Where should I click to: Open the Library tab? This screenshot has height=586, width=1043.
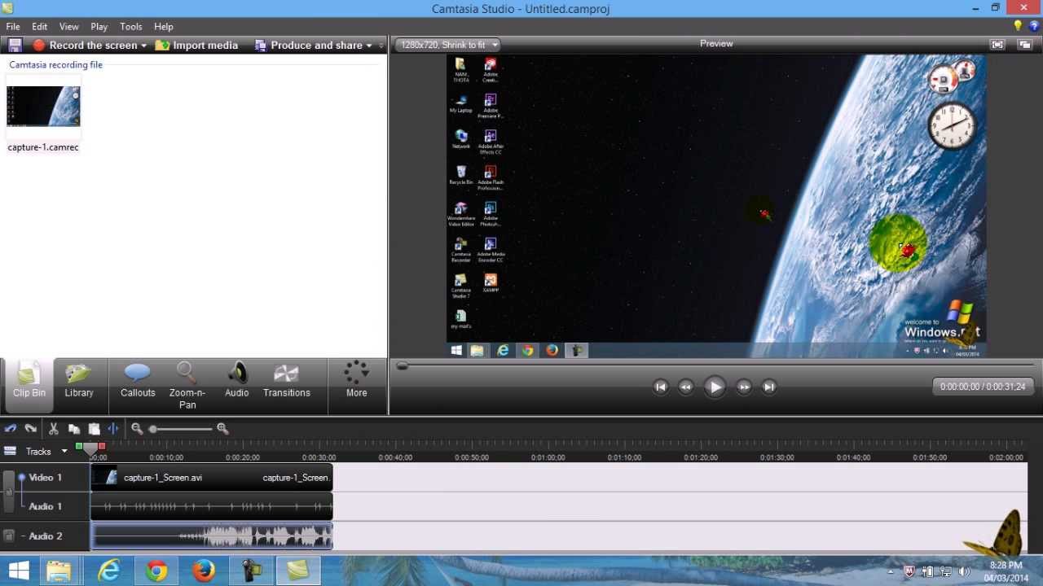[79, 381]
